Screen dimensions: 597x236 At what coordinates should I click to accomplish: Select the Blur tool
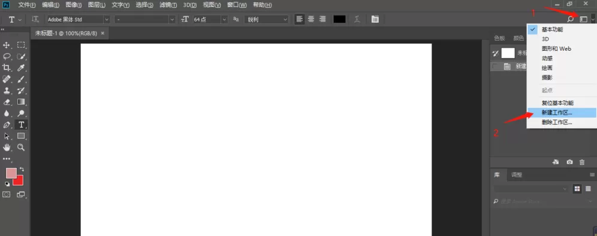click(x=7, y=113)
